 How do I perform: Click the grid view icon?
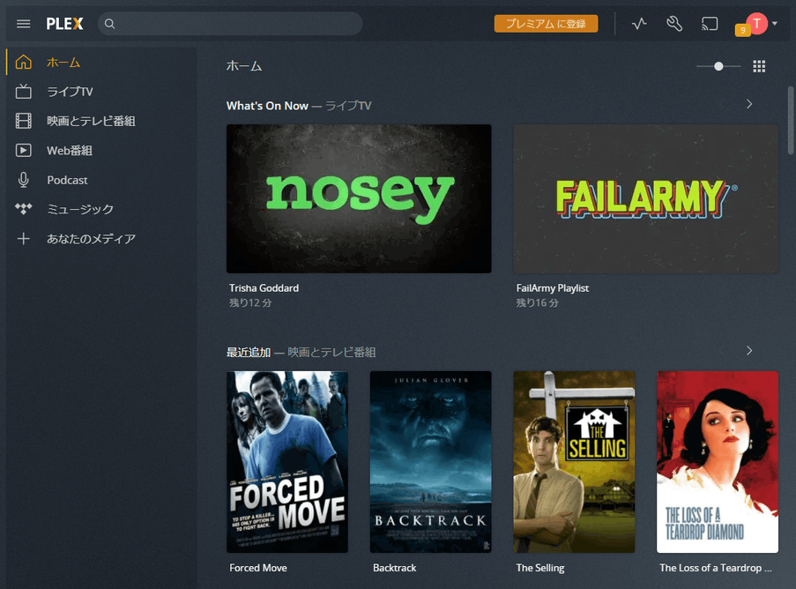coord(759,66)
